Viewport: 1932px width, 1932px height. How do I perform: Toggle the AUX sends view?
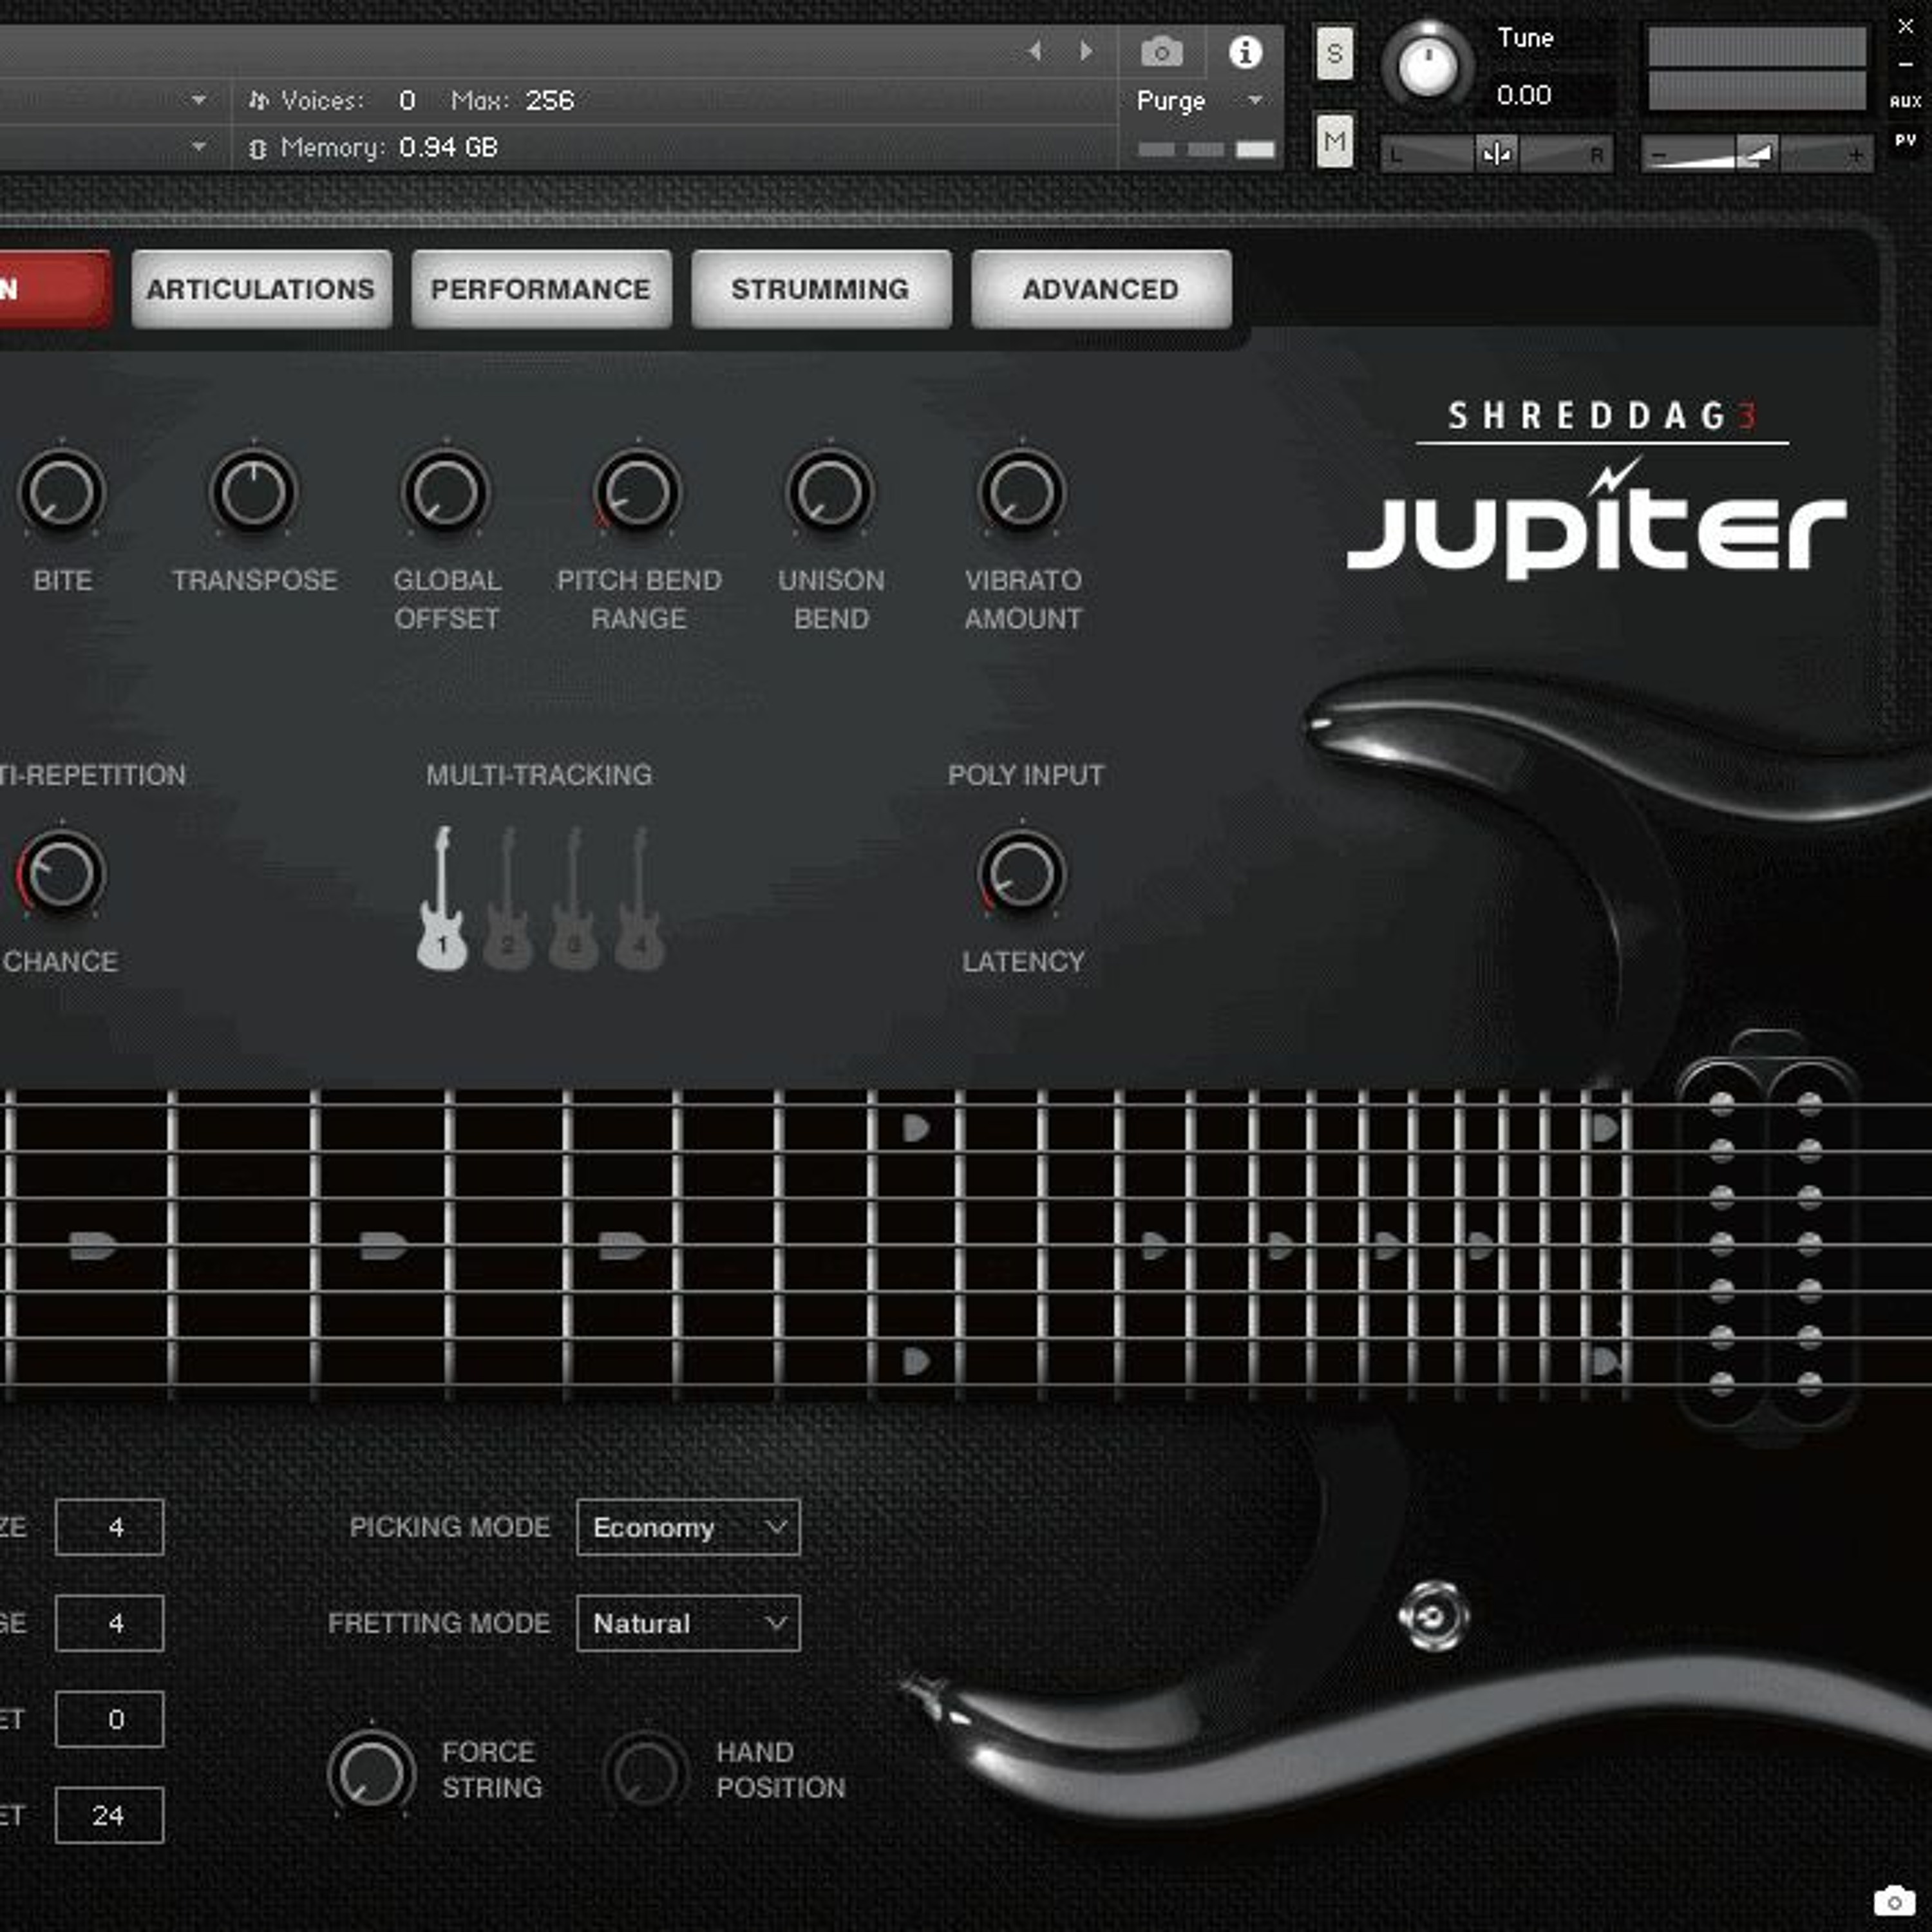(x=1905, y=101)
